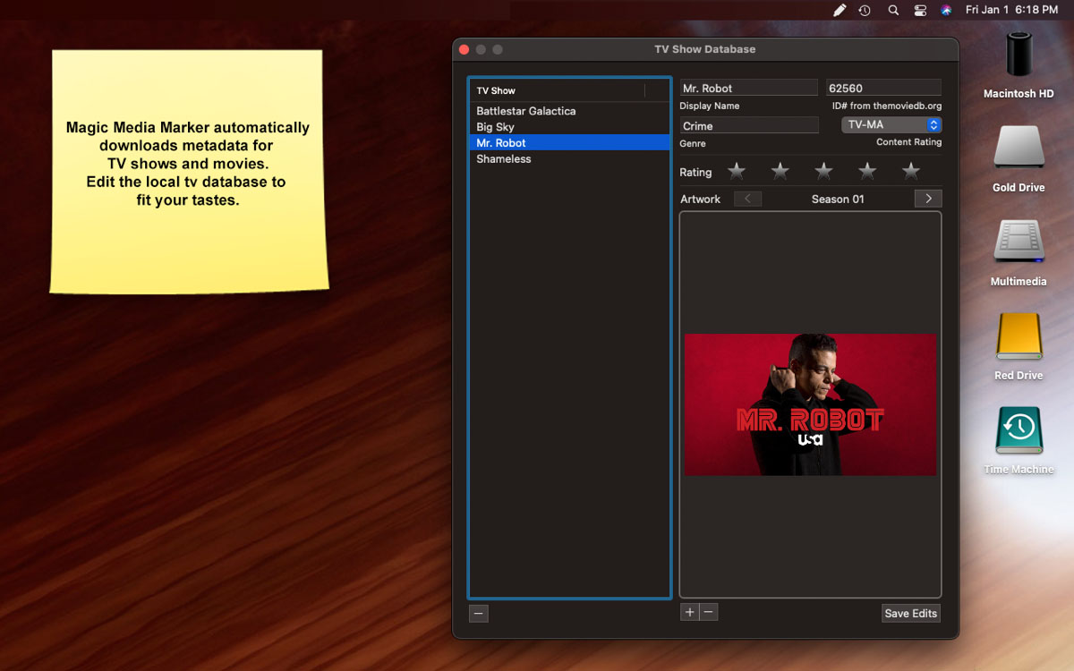The image size is (1074, 671).
Task: Launch Siri from the menu bar
Action: (x=946, y=10)
